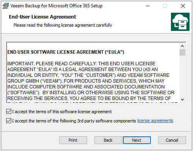The width and height of the screenshot is (193, 151).
Task: Click the 'Please read the following license agreement' subtitle
Action: [x=63, y=25]
